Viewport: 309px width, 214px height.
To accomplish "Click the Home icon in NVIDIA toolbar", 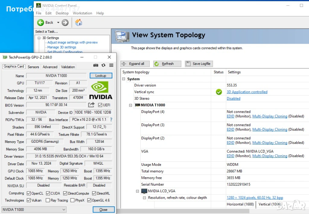I will click(x=78, y=22).
